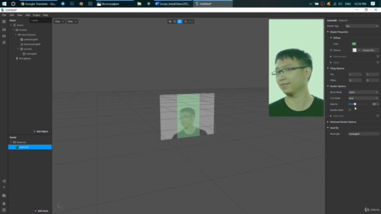
Task: Open the Shader Type dropdown
Action: 362,26
